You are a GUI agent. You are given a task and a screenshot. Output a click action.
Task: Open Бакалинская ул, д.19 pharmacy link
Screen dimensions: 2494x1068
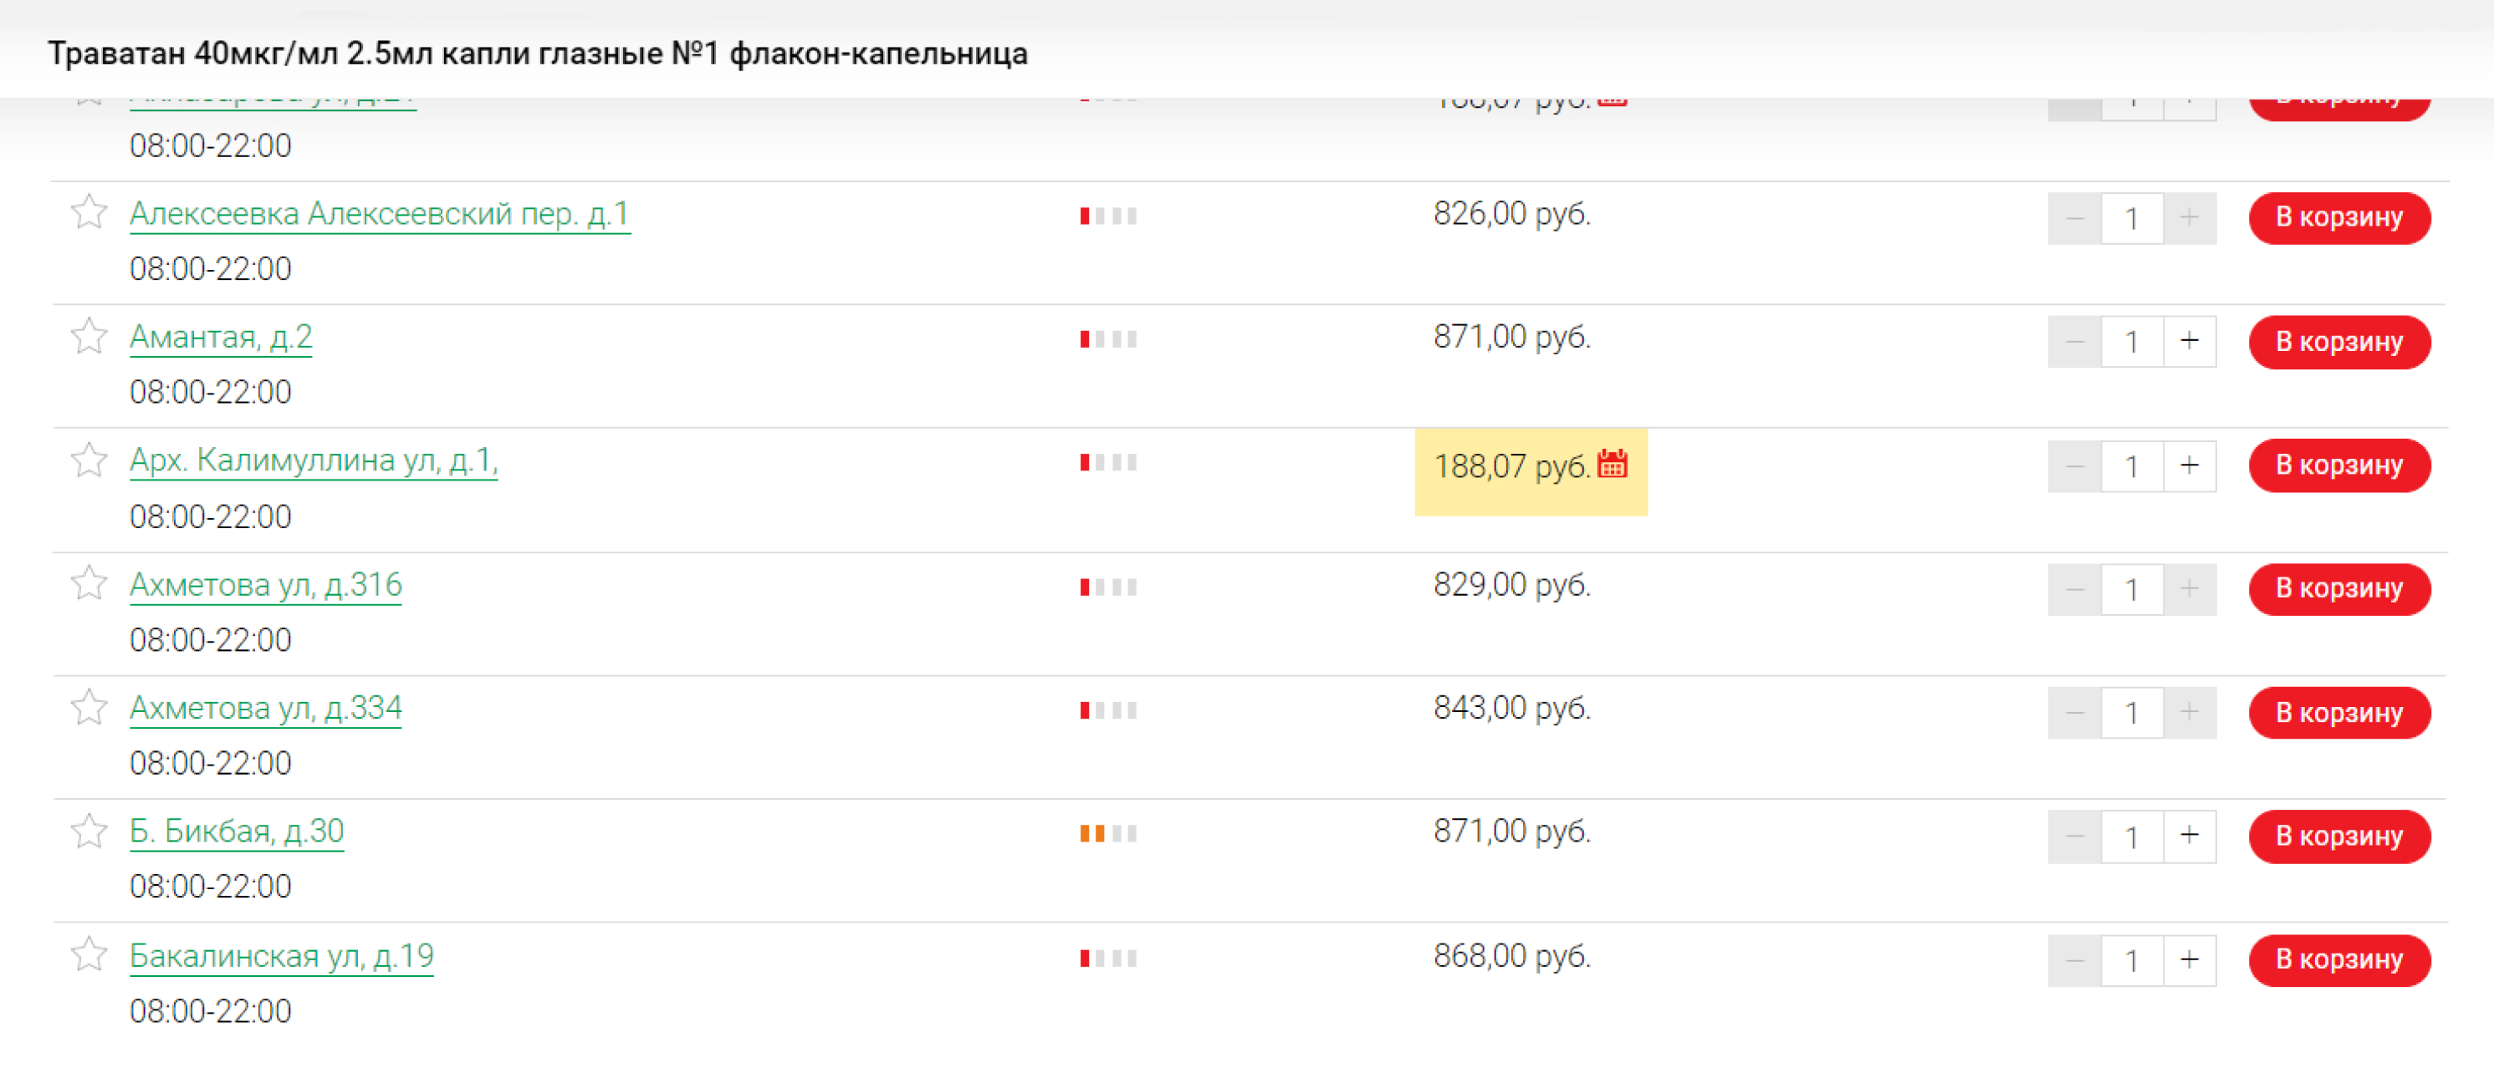tap(282, 957)
